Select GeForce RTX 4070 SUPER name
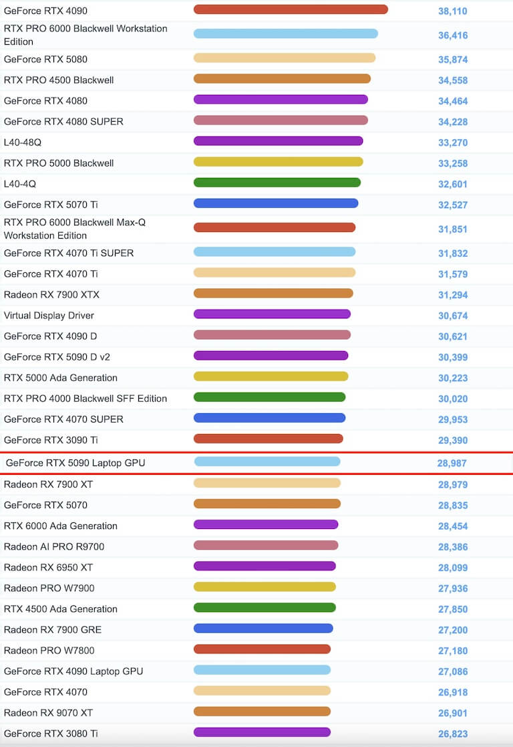Image resolution: width=513 pixels, height=747 pixels. pyautogui.click(x=63, y=419)
